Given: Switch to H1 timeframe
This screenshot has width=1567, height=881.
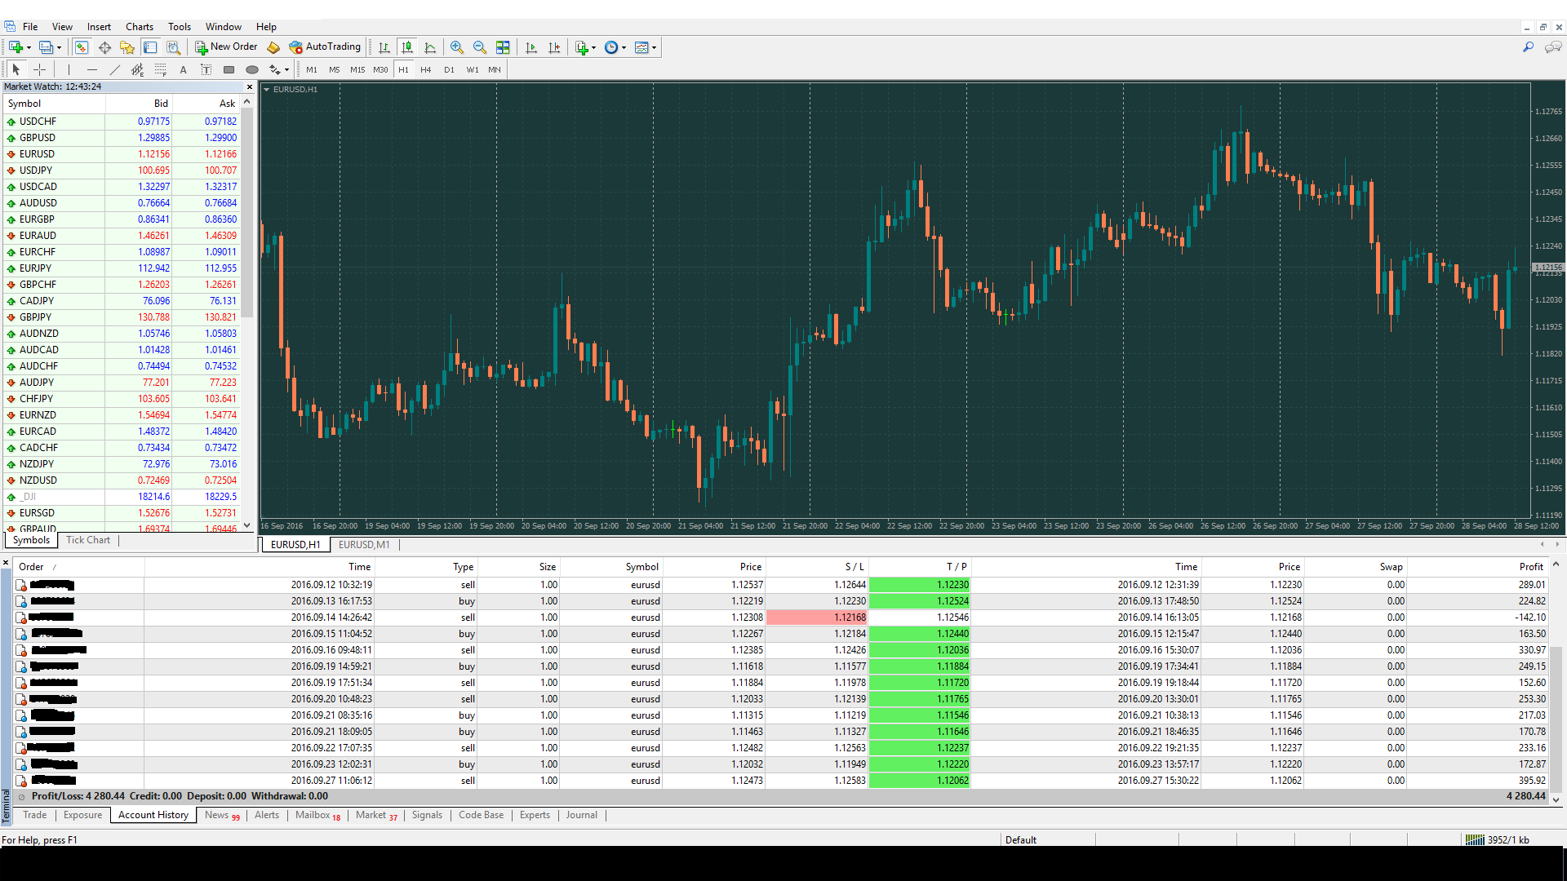Looking at the screenshot, I should pos(402,69).
